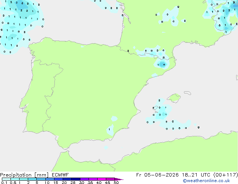The image size is (238, 184).
Task: Click the above-50 arrow tip of the legend
Action: 119,179
